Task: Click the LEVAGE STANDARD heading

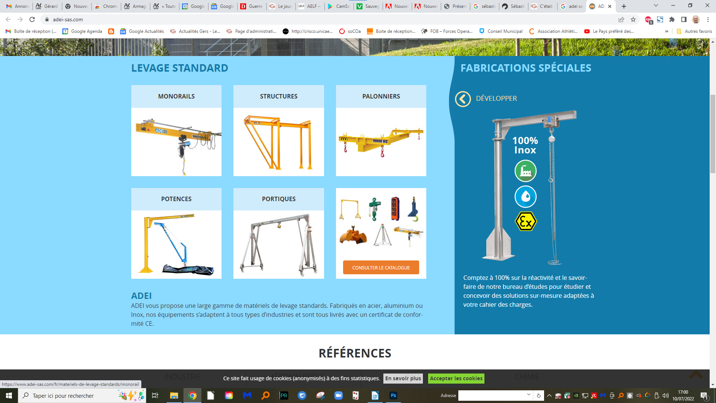Action: coord(179,68)
